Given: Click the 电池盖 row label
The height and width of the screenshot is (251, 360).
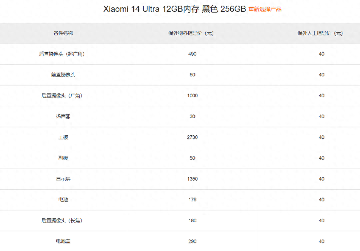Looking at the screenshot, I should click(x=63, y=241).
